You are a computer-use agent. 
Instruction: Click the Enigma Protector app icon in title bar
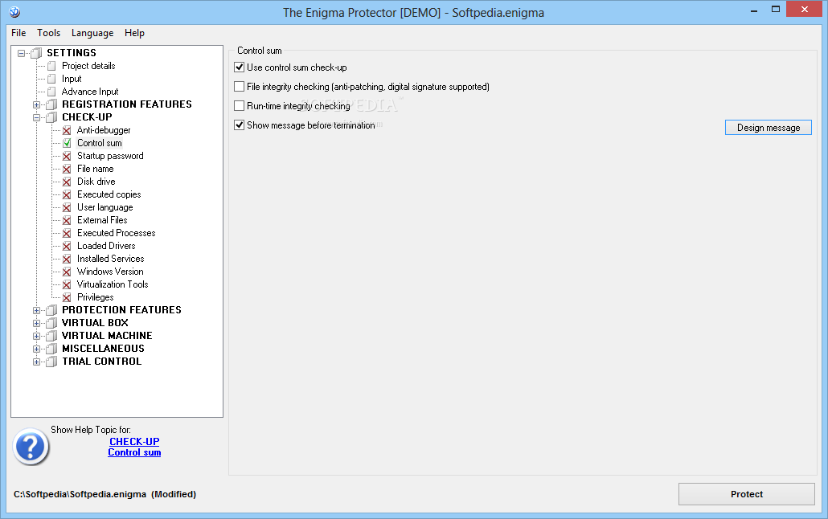tap(14, 11)
